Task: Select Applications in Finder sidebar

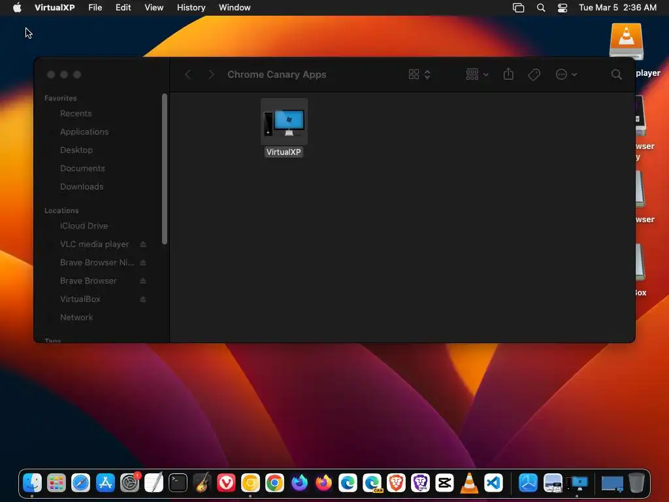Action: click(x=84, y=132)
